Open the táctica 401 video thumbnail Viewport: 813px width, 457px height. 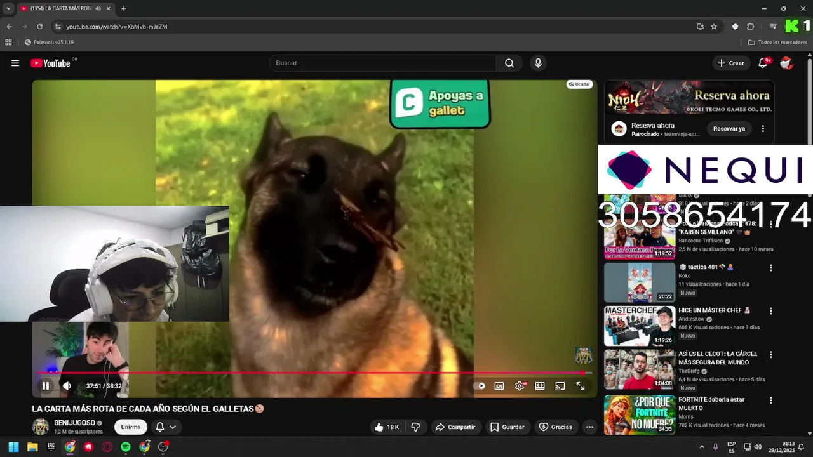(639, 282)
